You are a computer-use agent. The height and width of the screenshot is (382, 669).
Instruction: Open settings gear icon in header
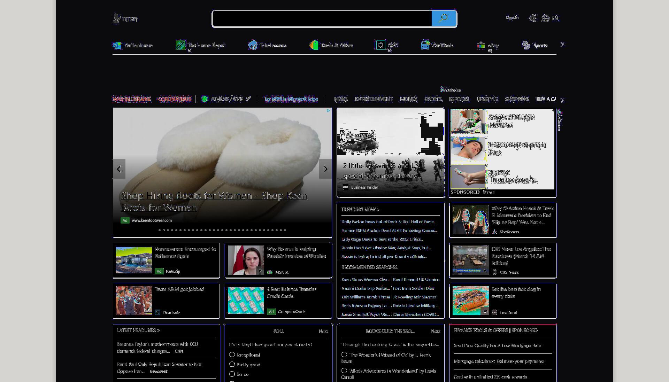coord(532,18)
